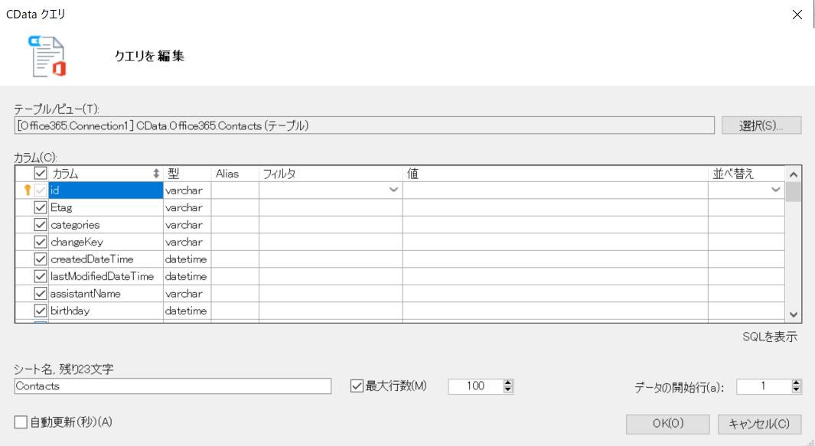Click the テーブル/ビュー text field

click(364, 125)
